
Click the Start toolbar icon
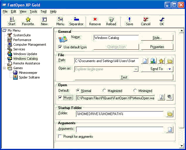(x=12, y=21)
